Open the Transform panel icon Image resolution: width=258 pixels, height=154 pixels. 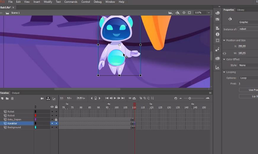(x=217, y=40)
